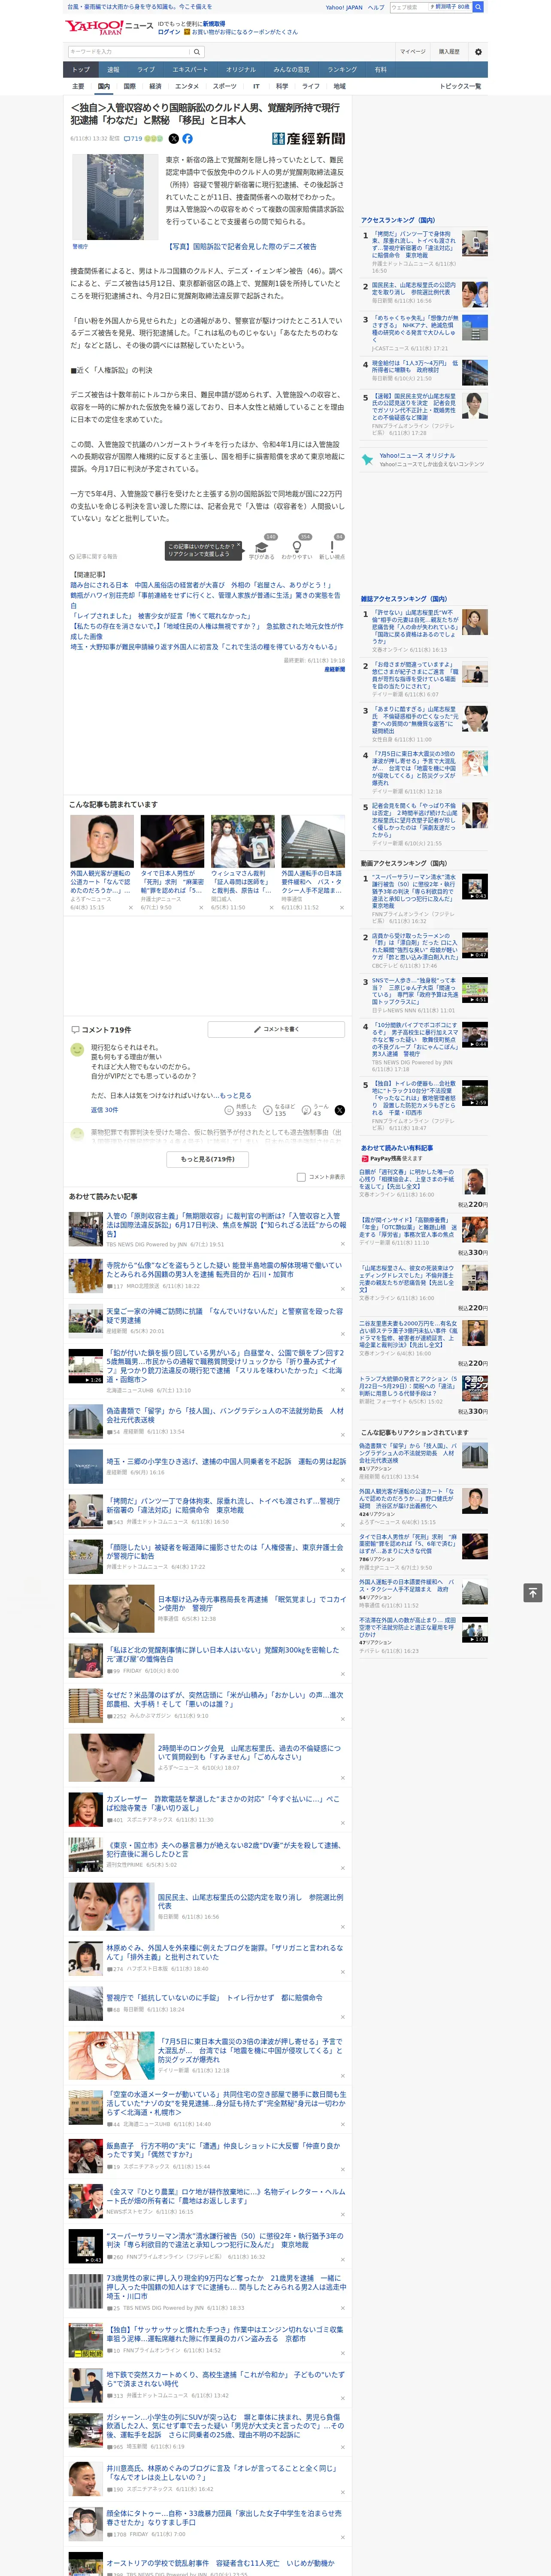The width and height of the screenshot is (551, 2576).
Task: Click コメントを書く button
Action: pyautogui.click(x=277, y=1029)
